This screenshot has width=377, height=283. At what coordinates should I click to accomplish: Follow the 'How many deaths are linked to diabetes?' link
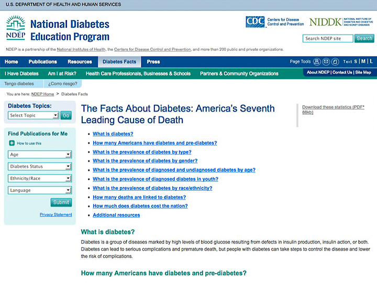click(x=139, y=197)
